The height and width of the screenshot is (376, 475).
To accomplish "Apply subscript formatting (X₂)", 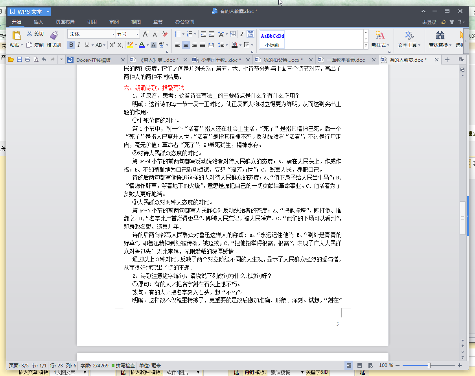I will click(x=120, y=45).
